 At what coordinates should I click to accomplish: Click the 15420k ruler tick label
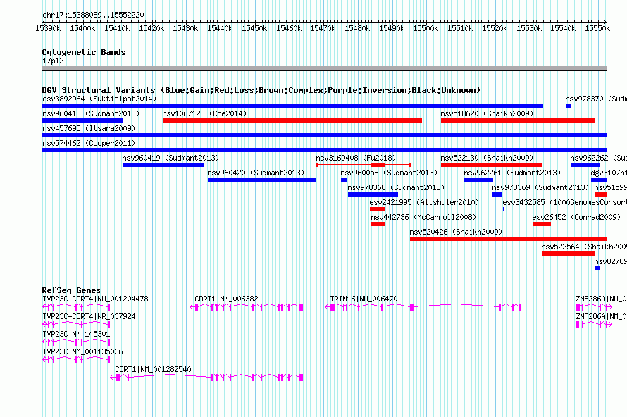click(x=151, y=28)
